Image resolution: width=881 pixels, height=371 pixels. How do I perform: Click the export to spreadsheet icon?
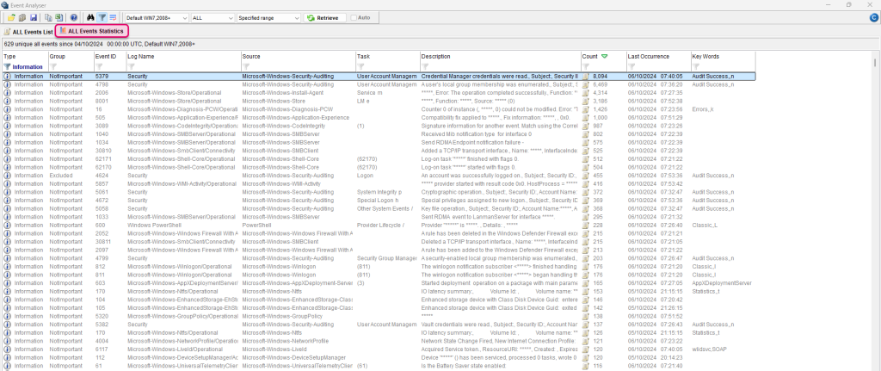pos(59,18)
